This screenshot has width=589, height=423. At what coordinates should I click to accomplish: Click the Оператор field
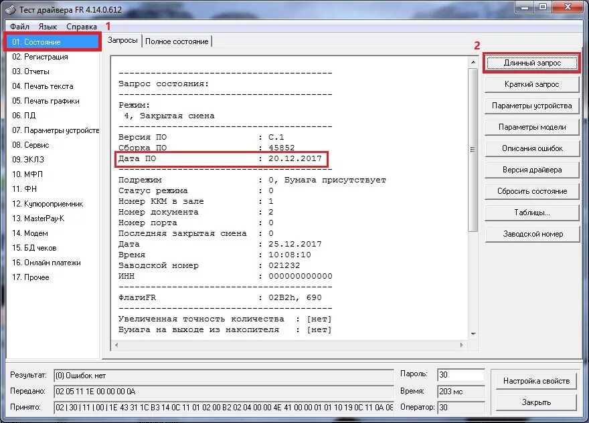pyautogui.click(x=461, y=407)
